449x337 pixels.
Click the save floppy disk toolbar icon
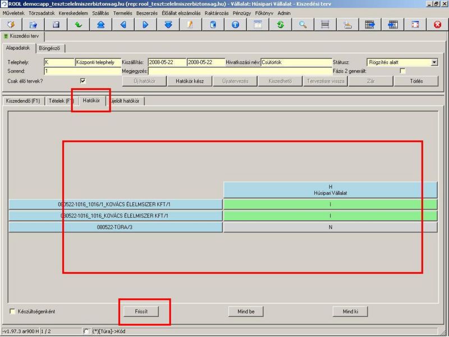[56, 25]
